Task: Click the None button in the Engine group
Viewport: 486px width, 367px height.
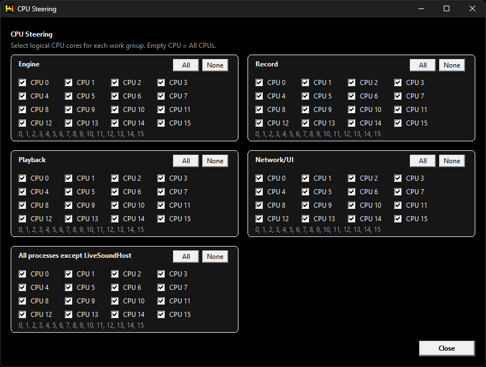Action: [215, 65]
